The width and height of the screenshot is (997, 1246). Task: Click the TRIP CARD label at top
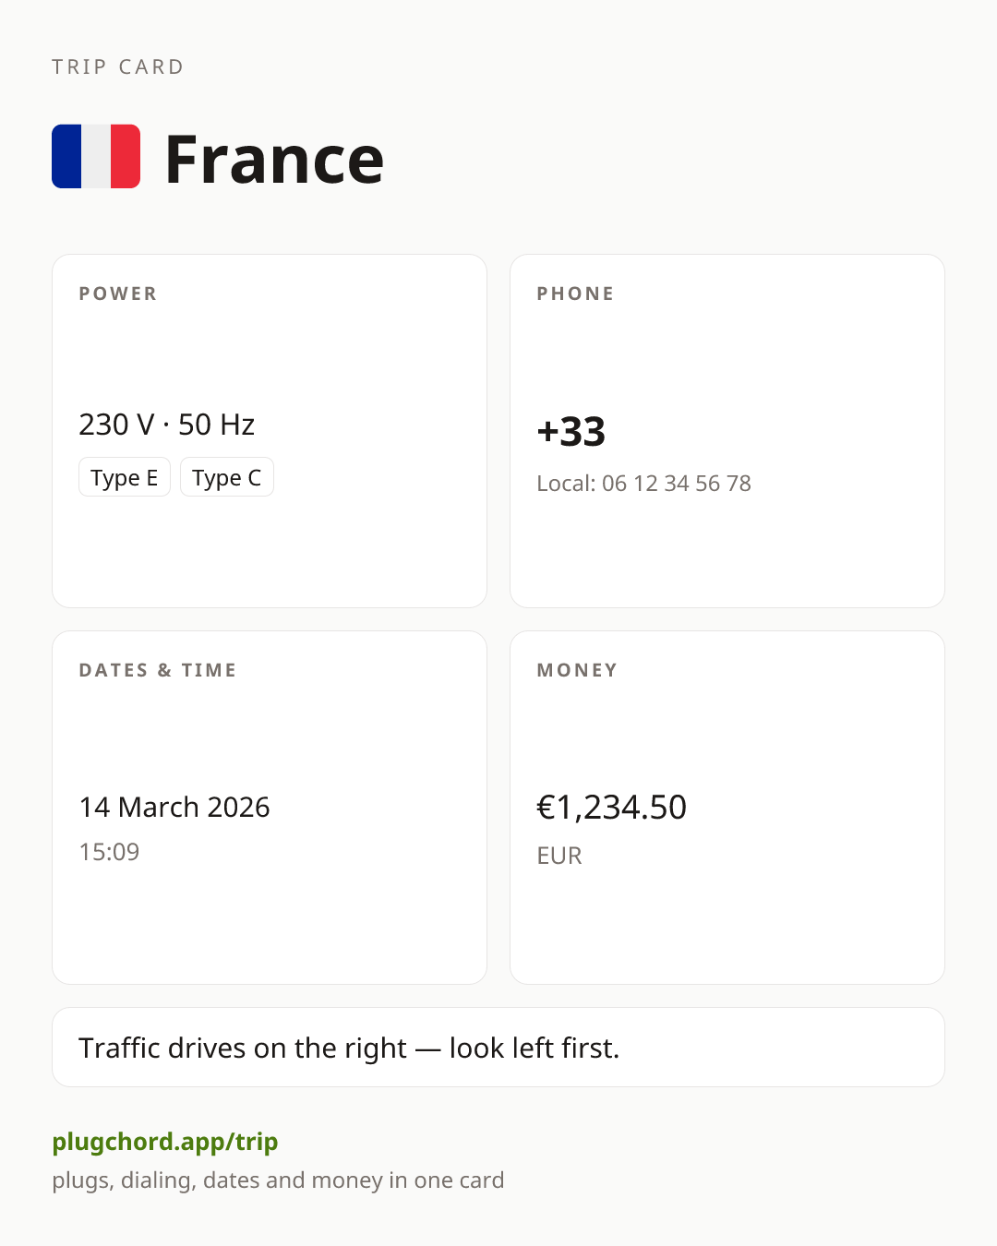pyautogui.click(x=118, y=66)
